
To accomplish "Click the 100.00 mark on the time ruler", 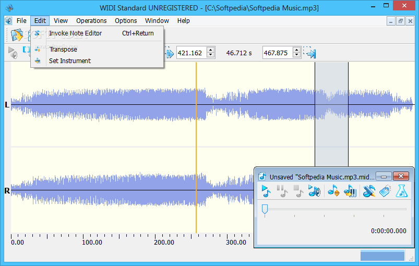I will tap(92, 243).
